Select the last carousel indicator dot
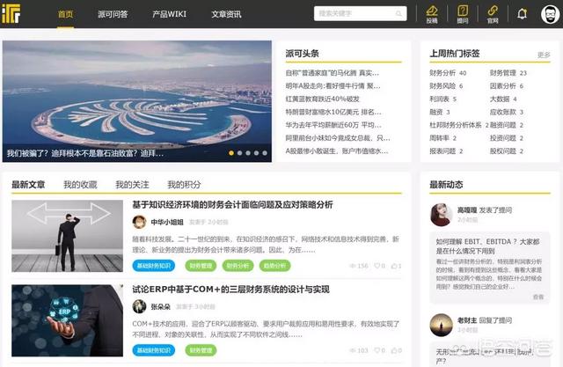Viewport: 563px width, 367px height. tap(267, 152)
